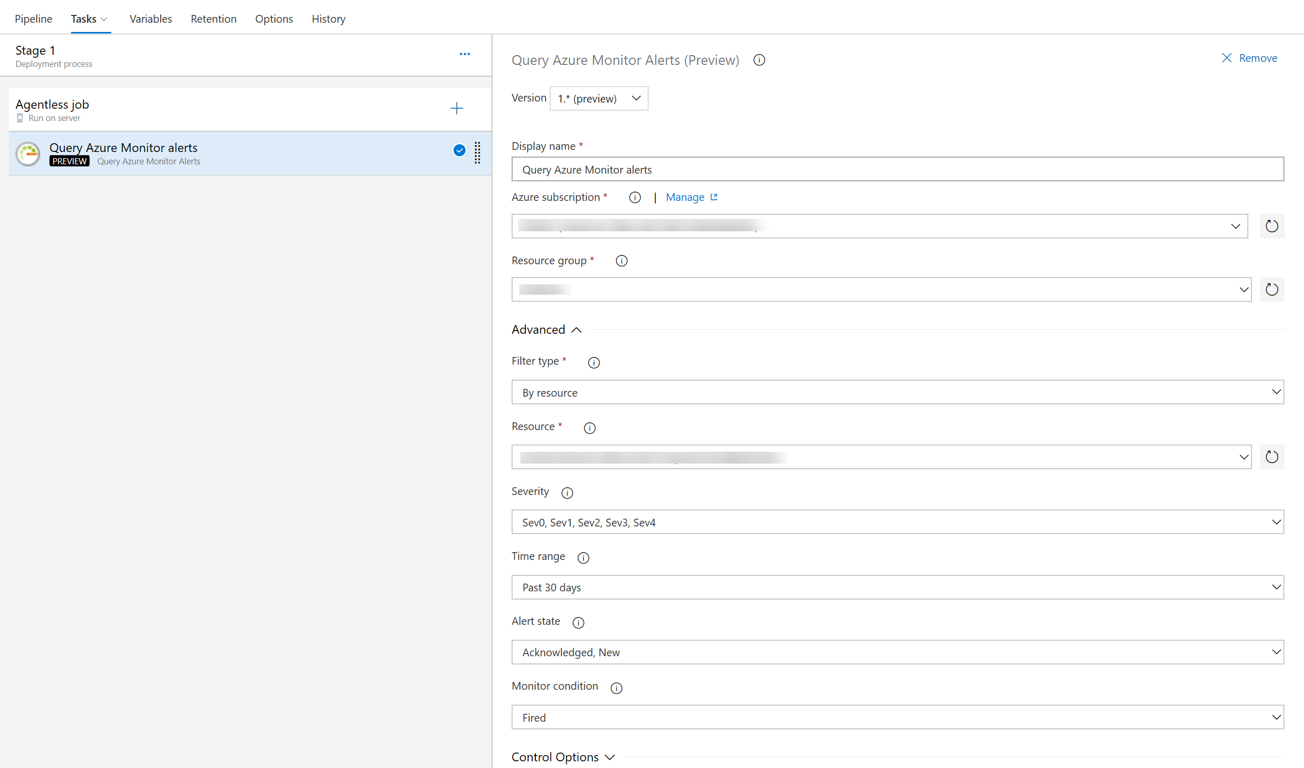Collapse the Advanced section
This screenshot has width=1304, height=768.
point(545,329)
